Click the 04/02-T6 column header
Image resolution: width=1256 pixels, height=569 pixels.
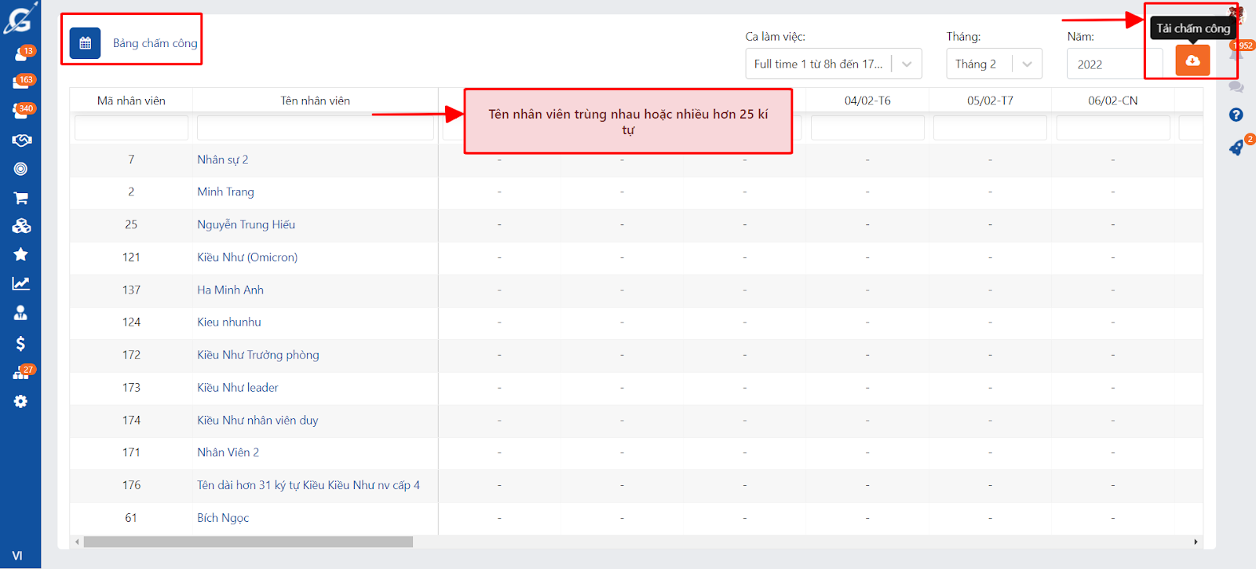tap(867, 100)
